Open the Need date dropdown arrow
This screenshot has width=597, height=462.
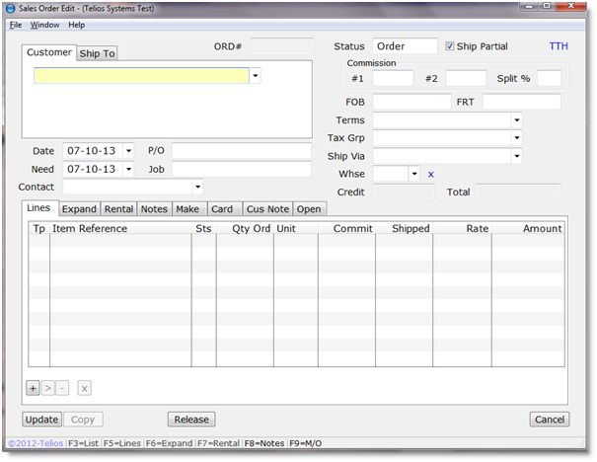tap(128, 169)
